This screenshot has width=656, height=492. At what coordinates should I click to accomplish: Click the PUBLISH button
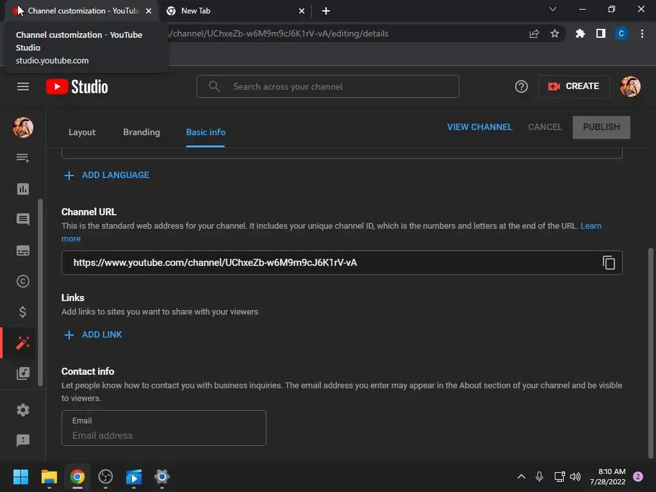(x=601, y=127)
